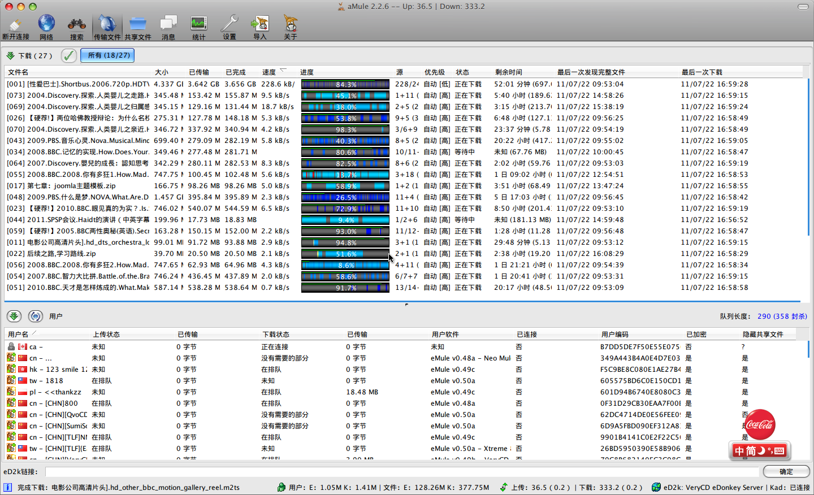Click the queue length value 290 (358 封杀)
This screenshot has width=814, height=495.
(x=782, y=316)
